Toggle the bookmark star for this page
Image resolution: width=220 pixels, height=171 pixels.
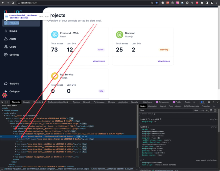coord(156,3)
